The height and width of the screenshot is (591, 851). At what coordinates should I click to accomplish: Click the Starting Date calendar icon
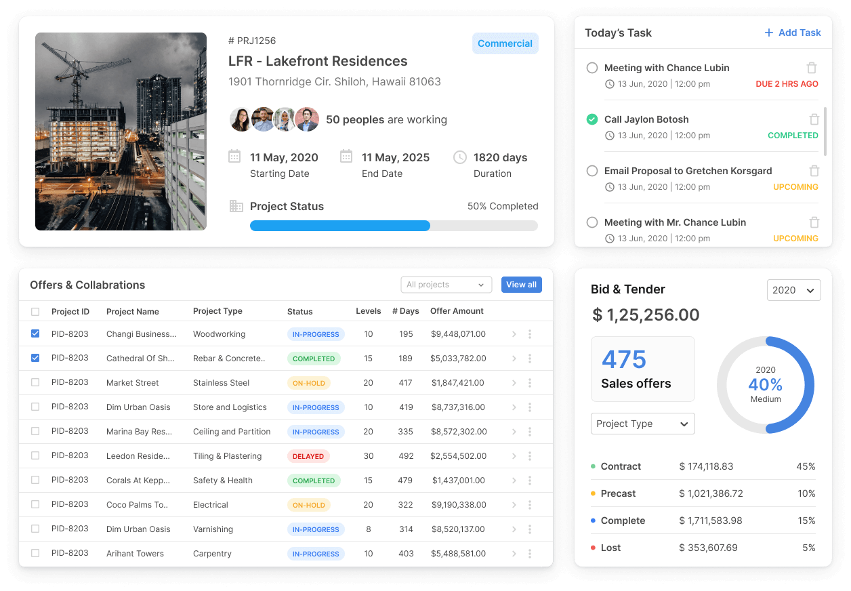click(x=234, y=157)
